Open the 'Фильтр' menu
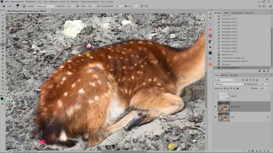 tap(63, 1)
